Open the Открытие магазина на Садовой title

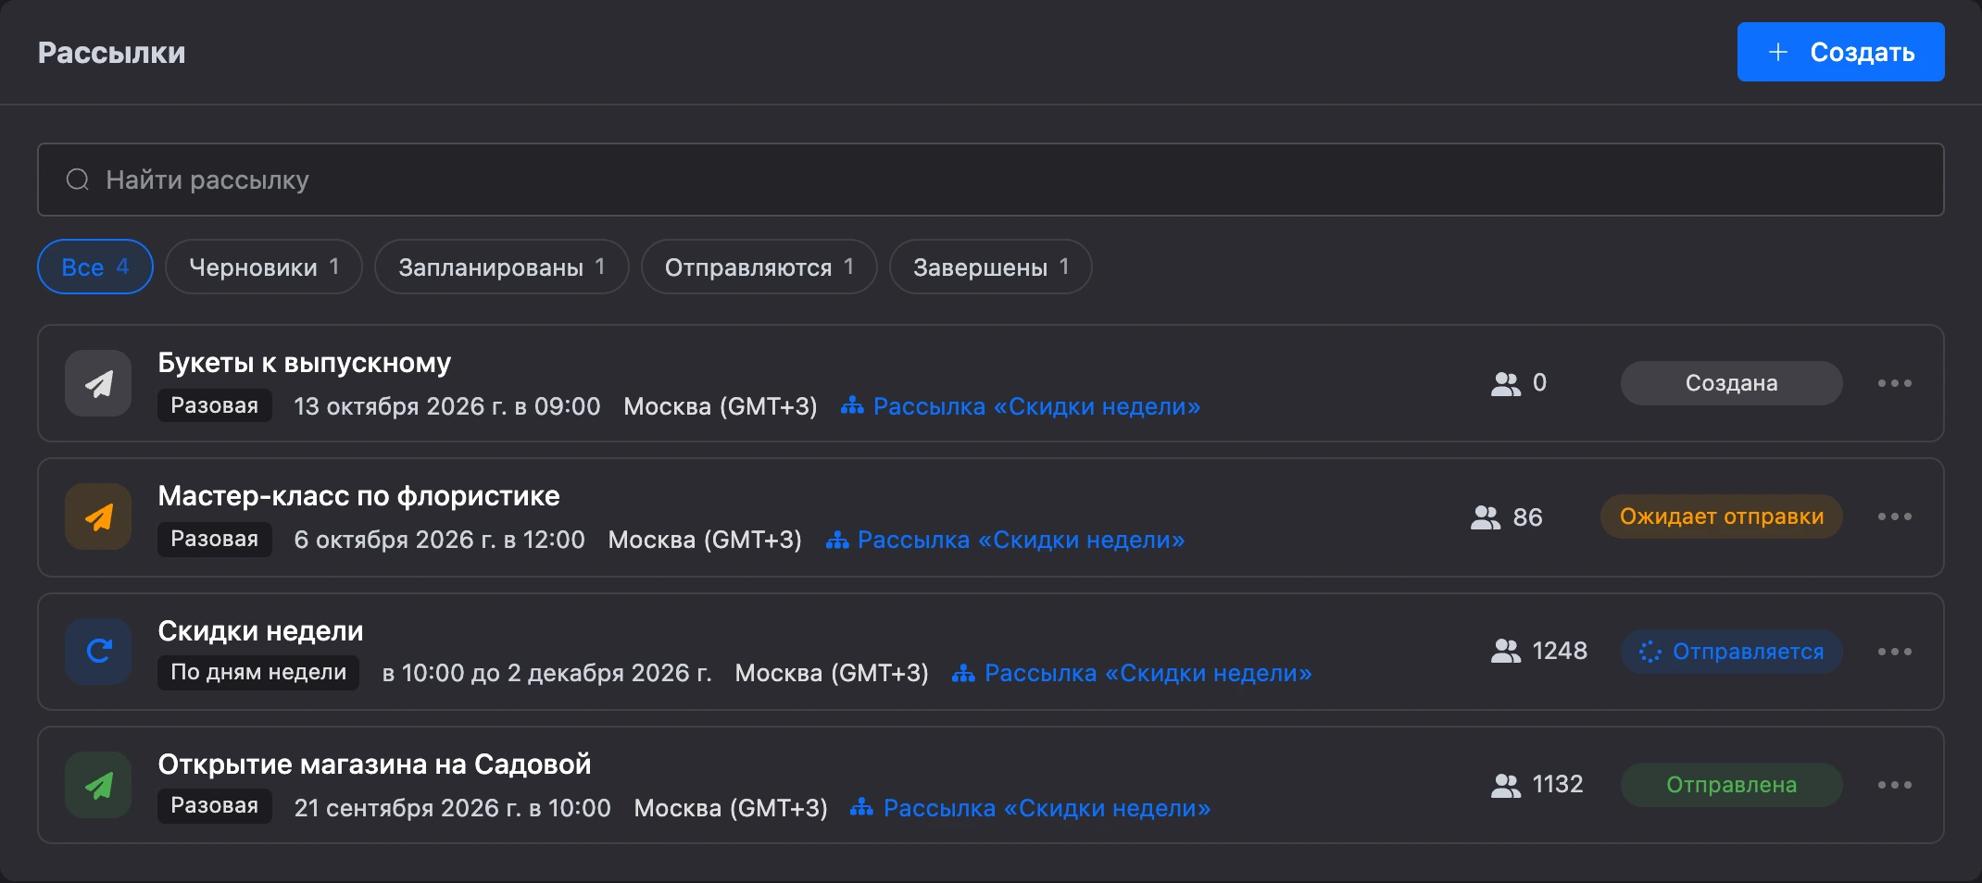pyautogui.click(x=374, y=764)
